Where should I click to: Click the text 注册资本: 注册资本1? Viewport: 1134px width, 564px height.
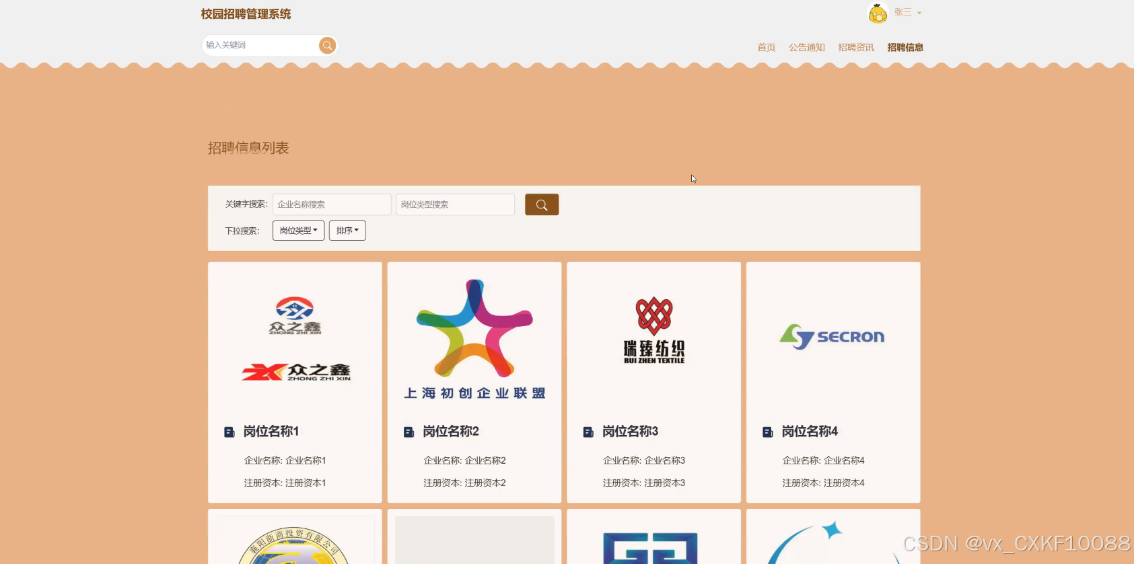tap(285, 483)
